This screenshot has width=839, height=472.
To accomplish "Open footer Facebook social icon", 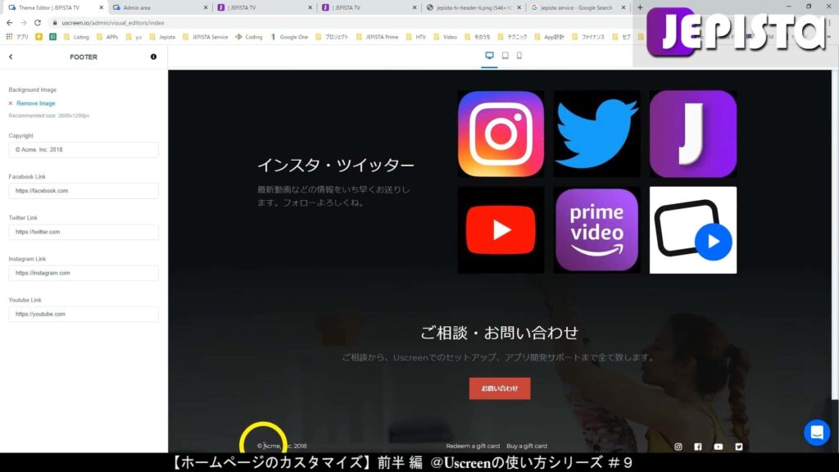I will pyautogui.click(x=698, y=447).
